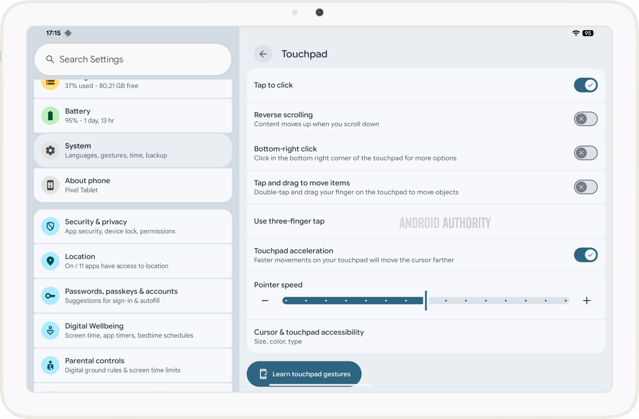The height and width of the screenshot is (419, 639).
Task: Click the back arrow next to Touchpad
Action: coord(263,54)
